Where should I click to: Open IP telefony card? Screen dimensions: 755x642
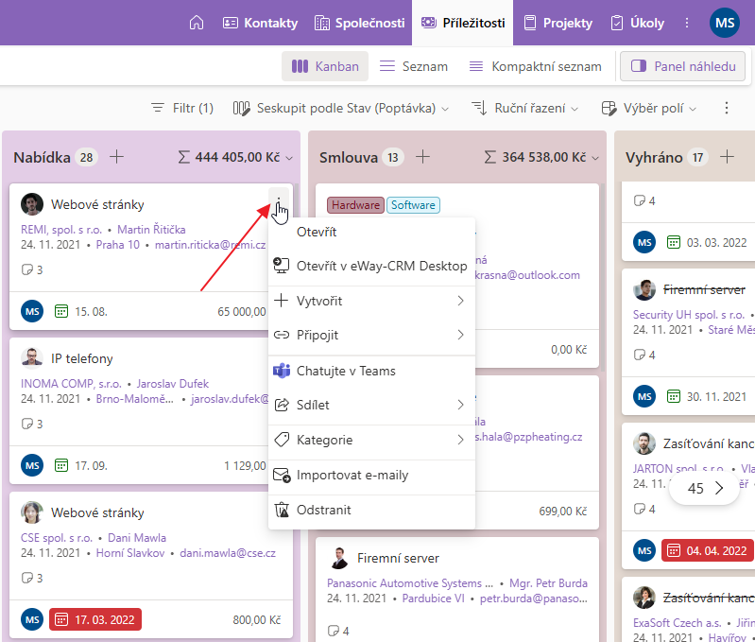pos(82,358)
